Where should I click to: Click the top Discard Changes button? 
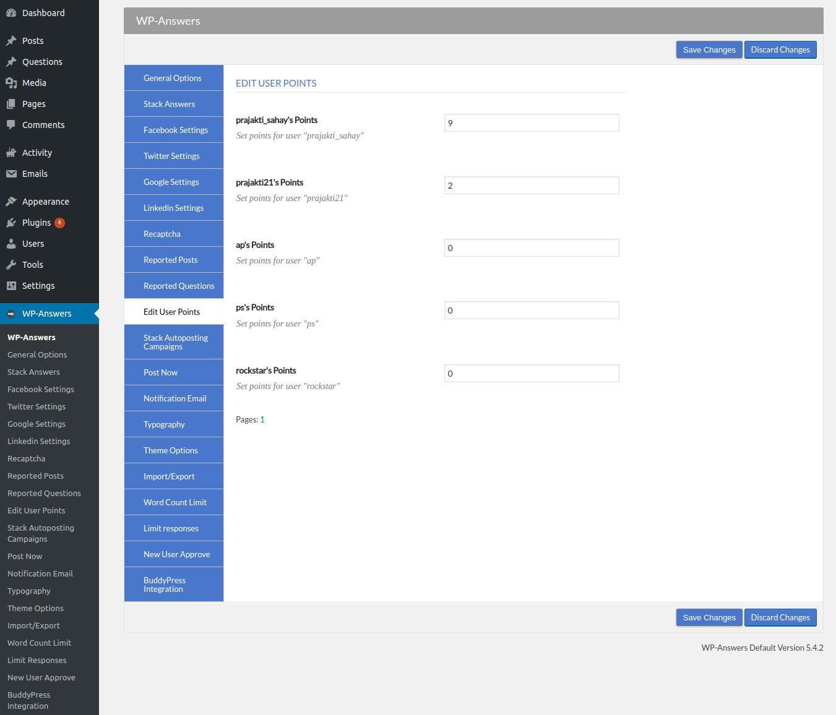pyautogui.click(x=780, y=50)
